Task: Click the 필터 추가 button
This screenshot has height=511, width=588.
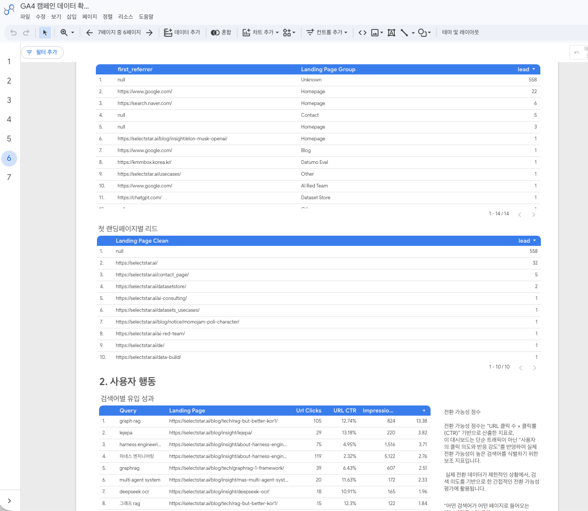Action: [42, 52]
